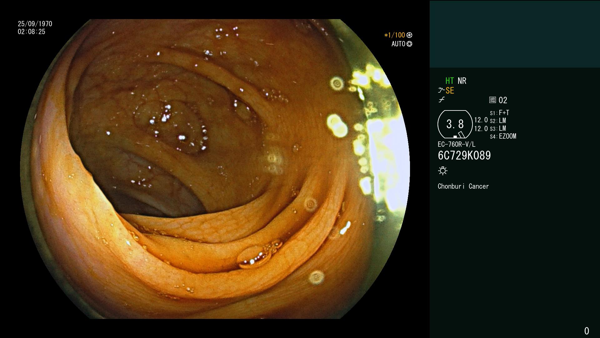Click the serial number 6C729K089
Viewport: 600px width, 338px height.
click(x=464, y=156)
